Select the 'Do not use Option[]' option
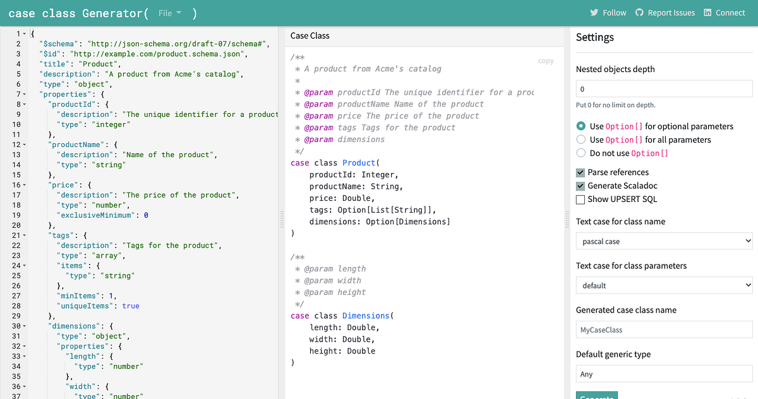758x399 pixels. point(581,152)
